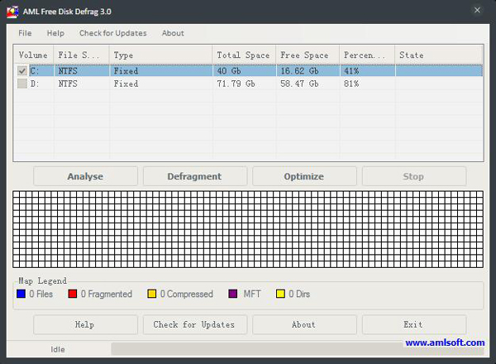
Task: Click the Defragment button
Action: tap(195, 176)
